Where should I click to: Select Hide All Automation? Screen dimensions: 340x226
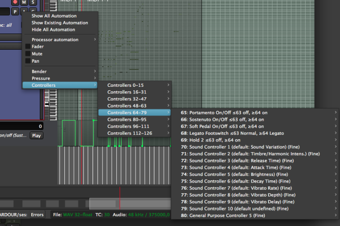coord(53,30)
